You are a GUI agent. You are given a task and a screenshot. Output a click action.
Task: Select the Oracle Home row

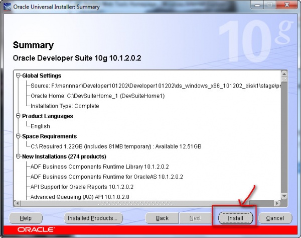[x=97, y=96]
